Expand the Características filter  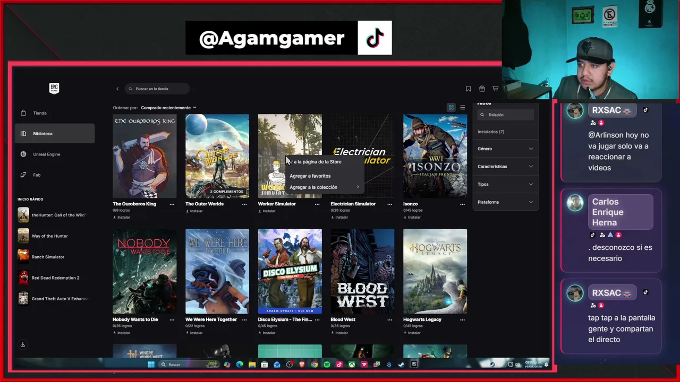[x=505, y=167]
